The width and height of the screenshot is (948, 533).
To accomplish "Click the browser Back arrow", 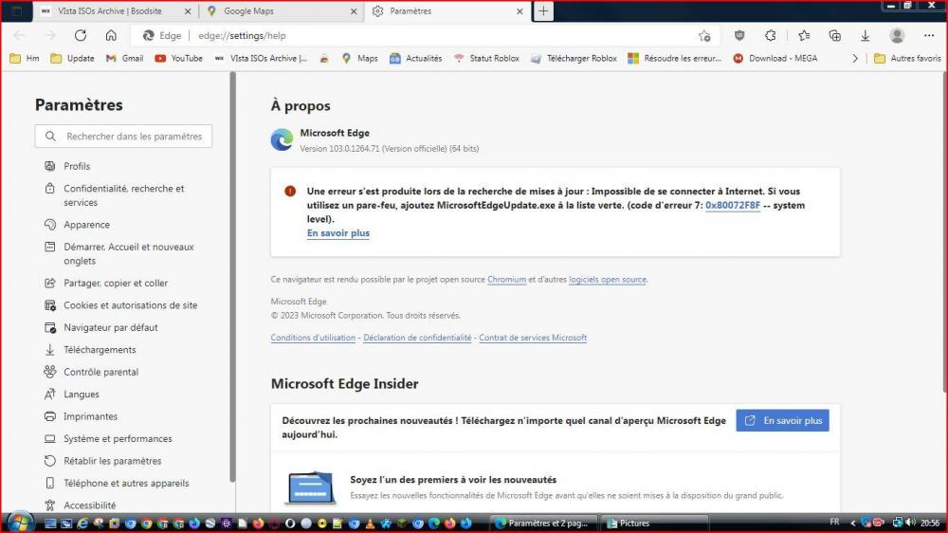I will 19,36.
